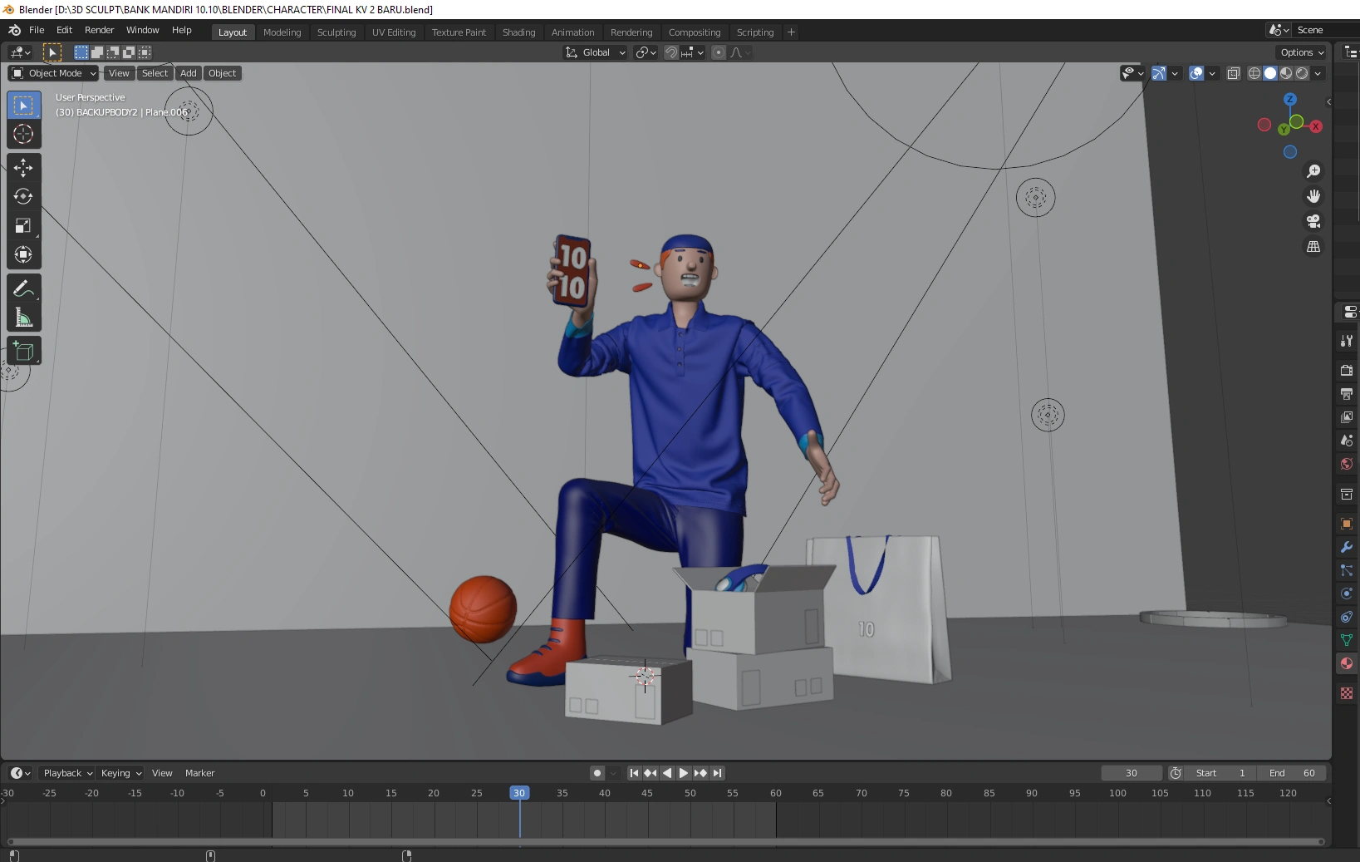Viewport: 1360px width, 862px height.
Task: Toggle auto keying record button
Action: click(597, 773)
